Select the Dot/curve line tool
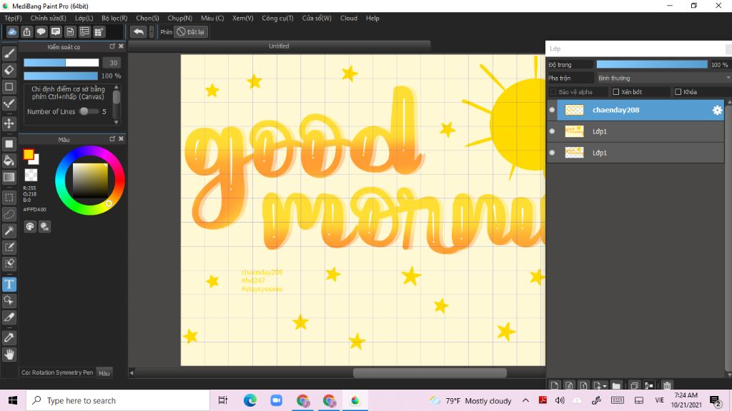Image resolution: width=732 pixels, height=411 pixels. coord(9,103)
